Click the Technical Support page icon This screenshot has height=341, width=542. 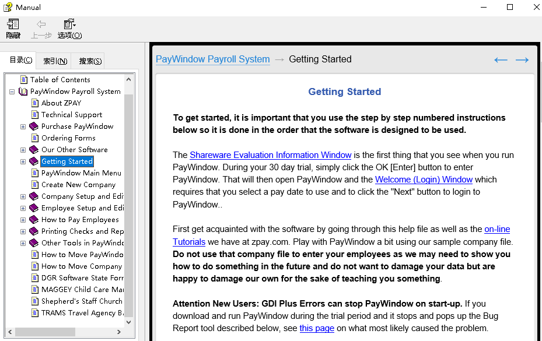click(35, 115)
